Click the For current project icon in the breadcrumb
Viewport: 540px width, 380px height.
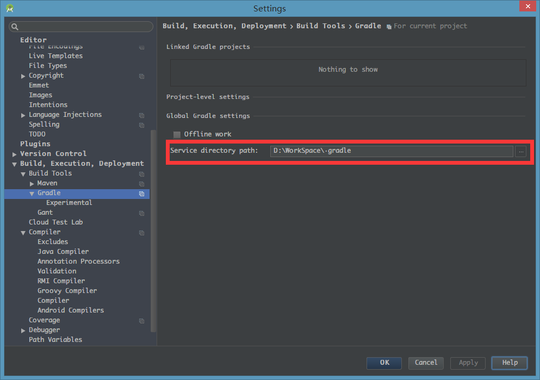point(389,27)
